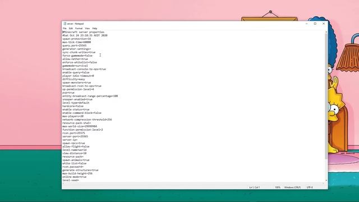Viewport: 359px width, 202px height.
Task: Click the 'broadcast-rcon-to-ops=true' line
Action: coord(82,86)
